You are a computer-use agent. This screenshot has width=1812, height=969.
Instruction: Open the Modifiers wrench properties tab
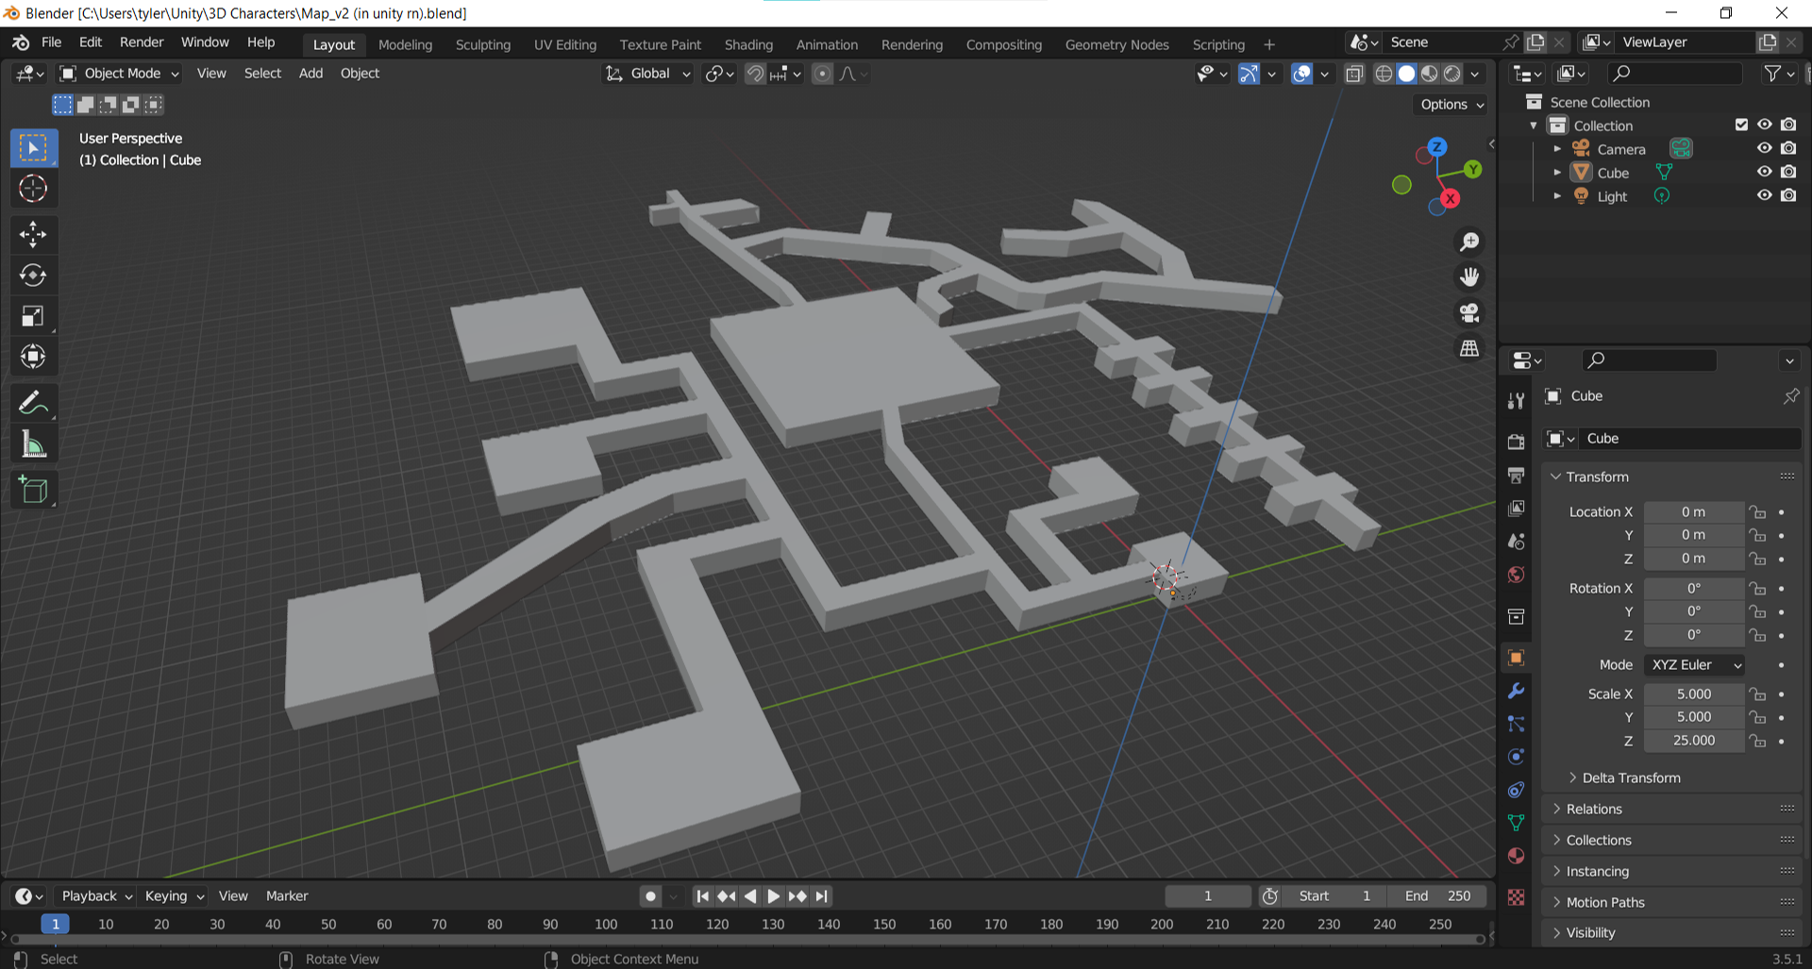1516,691
